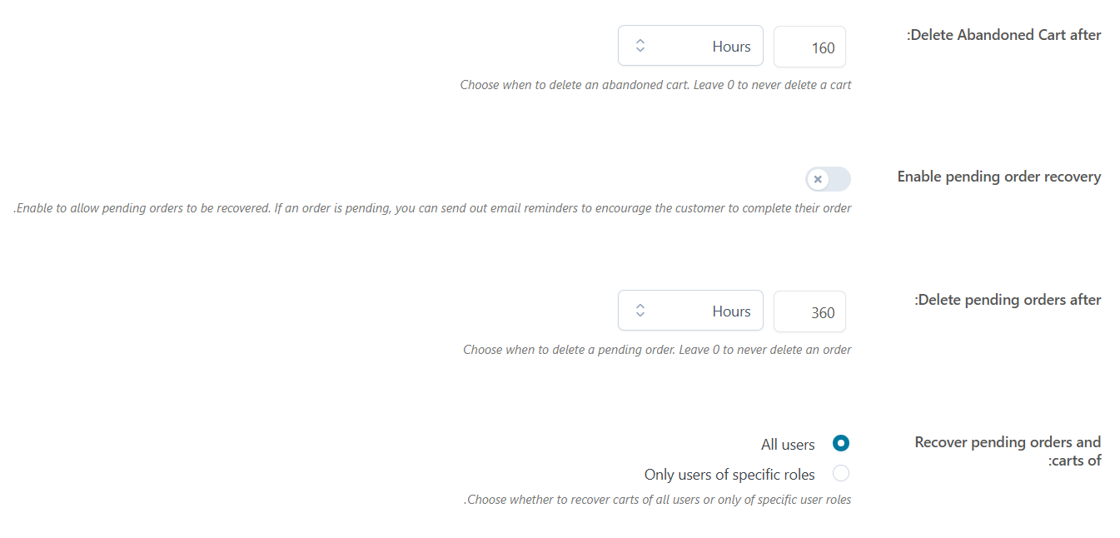Open the Hours dropdown for pending orders deletion

[690, 311]
